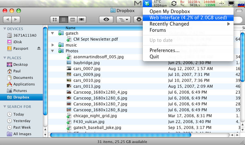Choose Web Interface from the Dropbox menu

[188, 18]
